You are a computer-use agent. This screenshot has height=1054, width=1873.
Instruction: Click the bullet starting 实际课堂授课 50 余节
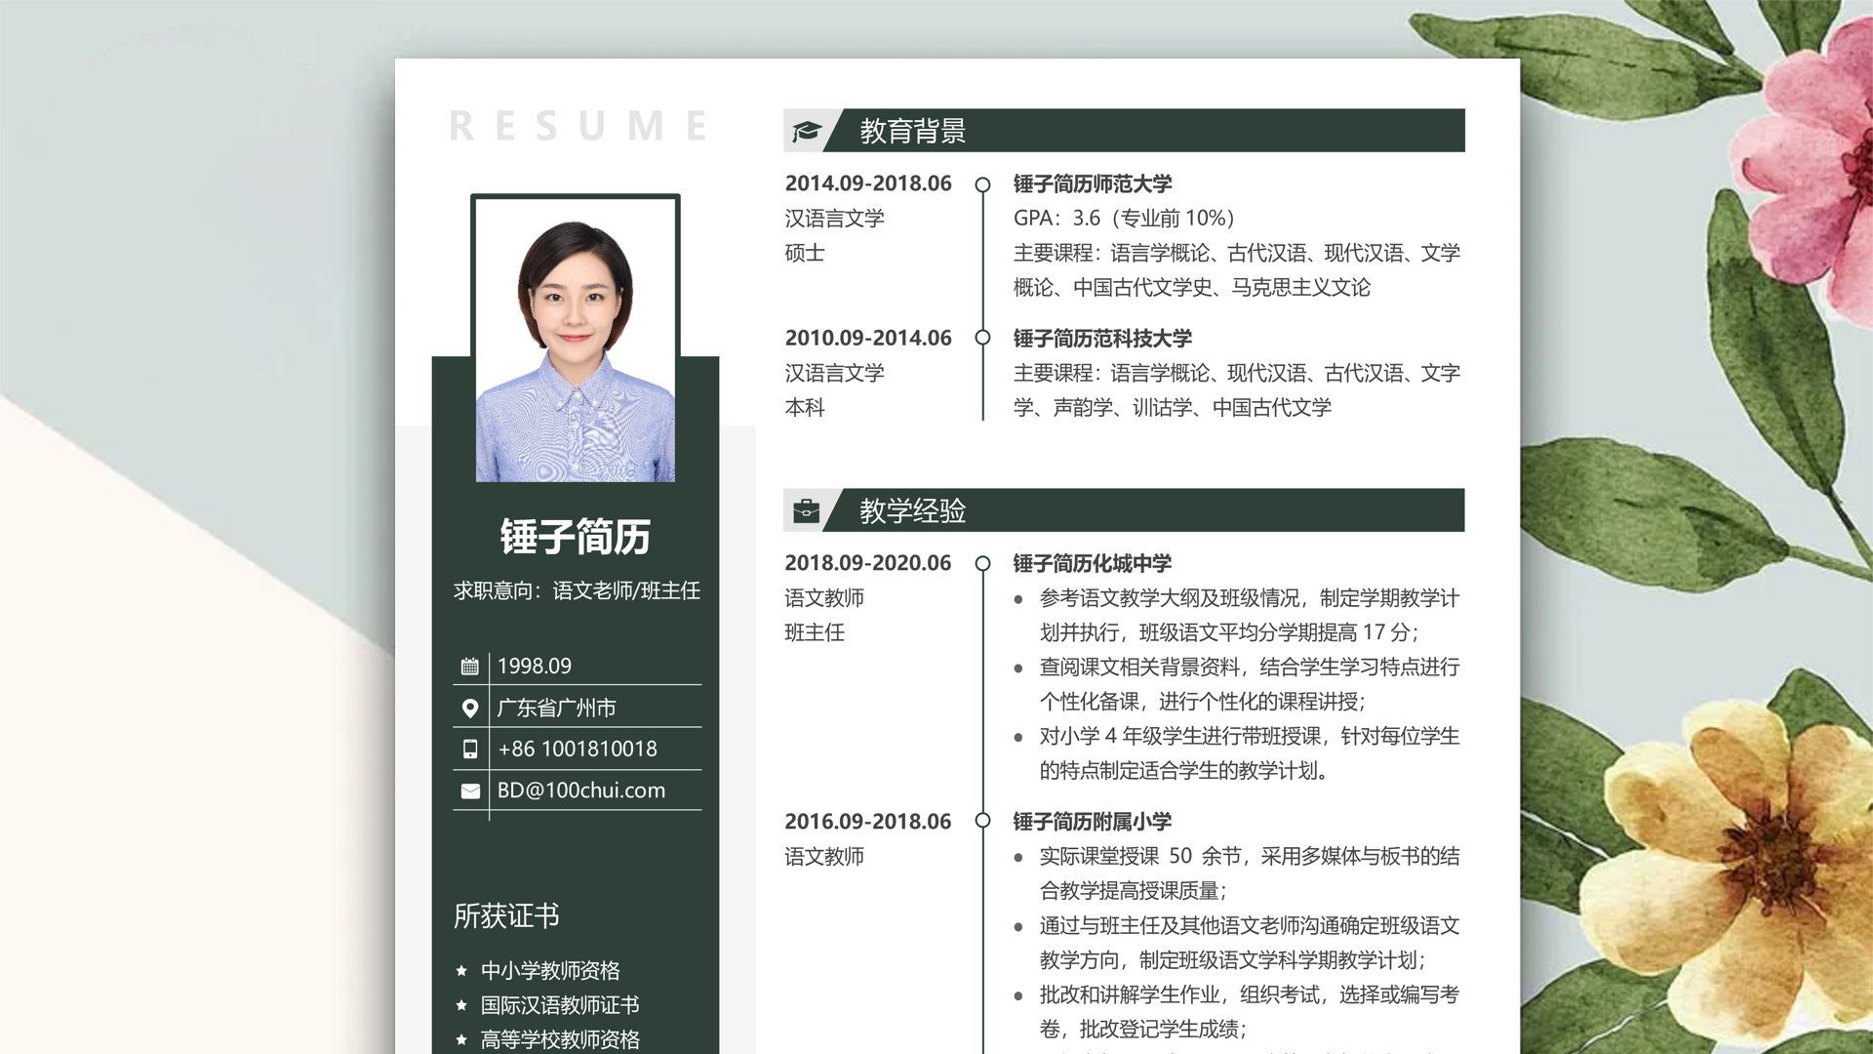point(1237,873)
